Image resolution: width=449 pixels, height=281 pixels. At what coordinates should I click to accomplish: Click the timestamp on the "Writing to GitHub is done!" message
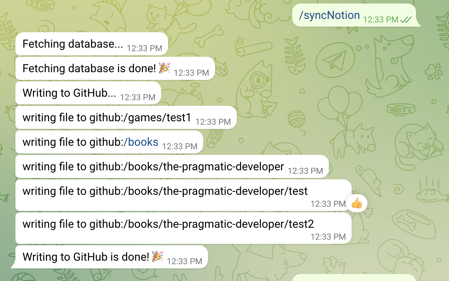click(x=185, y=261)
